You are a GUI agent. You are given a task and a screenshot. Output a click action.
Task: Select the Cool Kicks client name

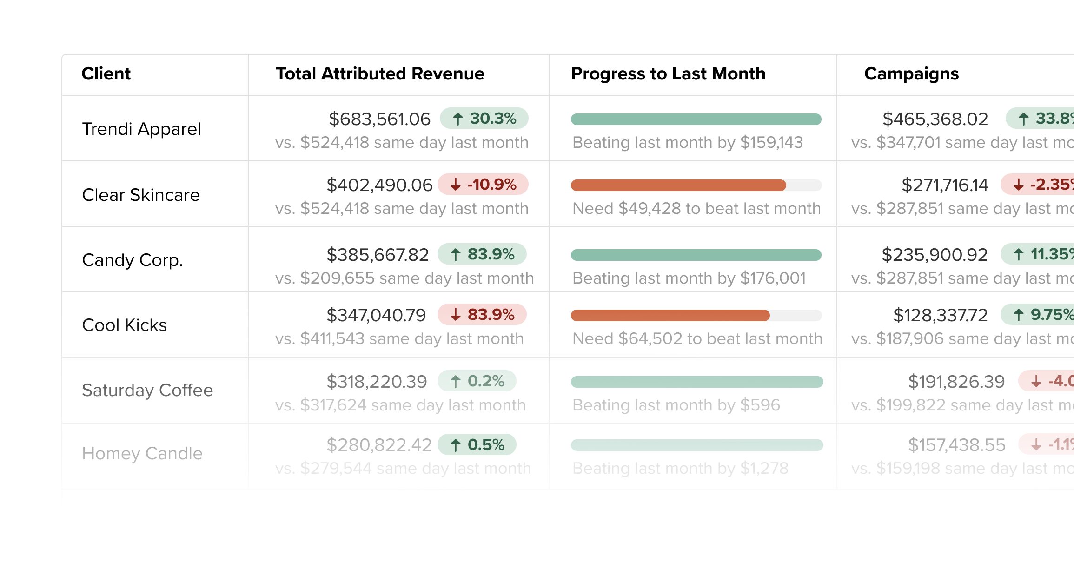(124, 325)
